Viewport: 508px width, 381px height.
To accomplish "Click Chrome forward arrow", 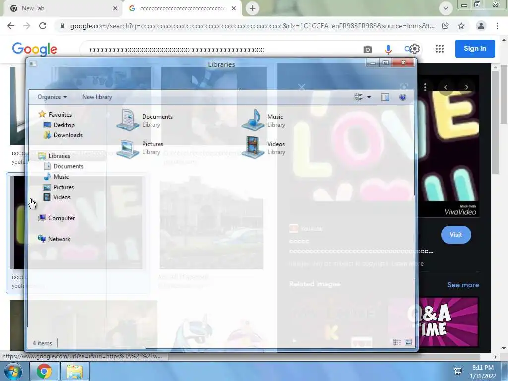I will click(27, 26).
